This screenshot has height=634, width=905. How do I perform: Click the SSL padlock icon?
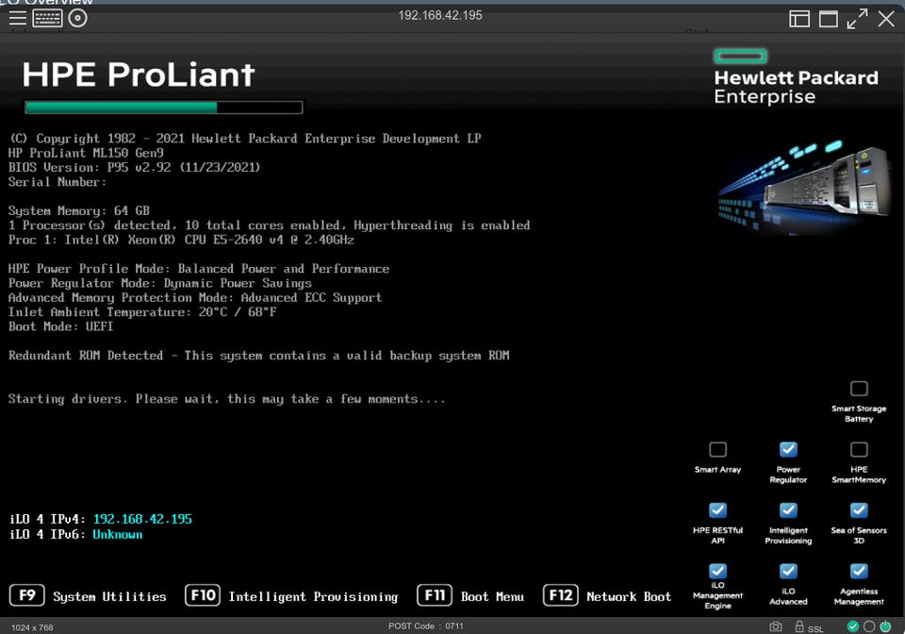pyautogui.click(x=799, y=626)
